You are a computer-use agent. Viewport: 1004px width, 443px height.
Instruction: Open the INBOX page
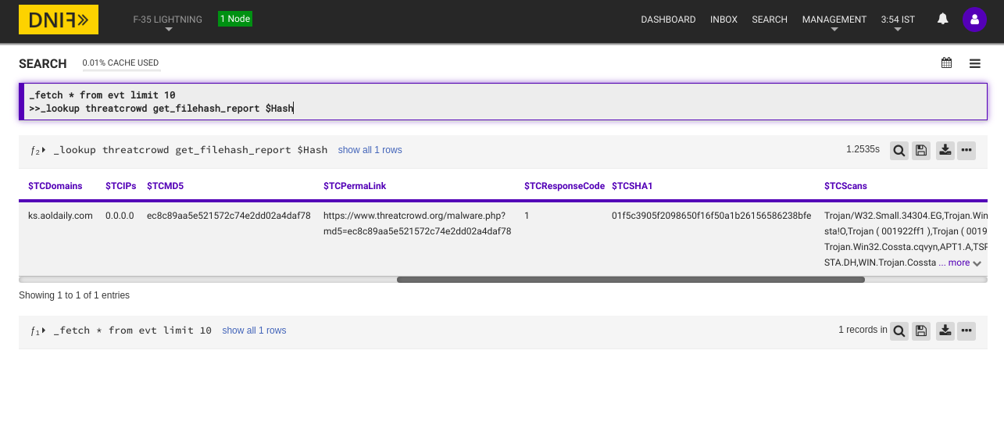(724, 20)
